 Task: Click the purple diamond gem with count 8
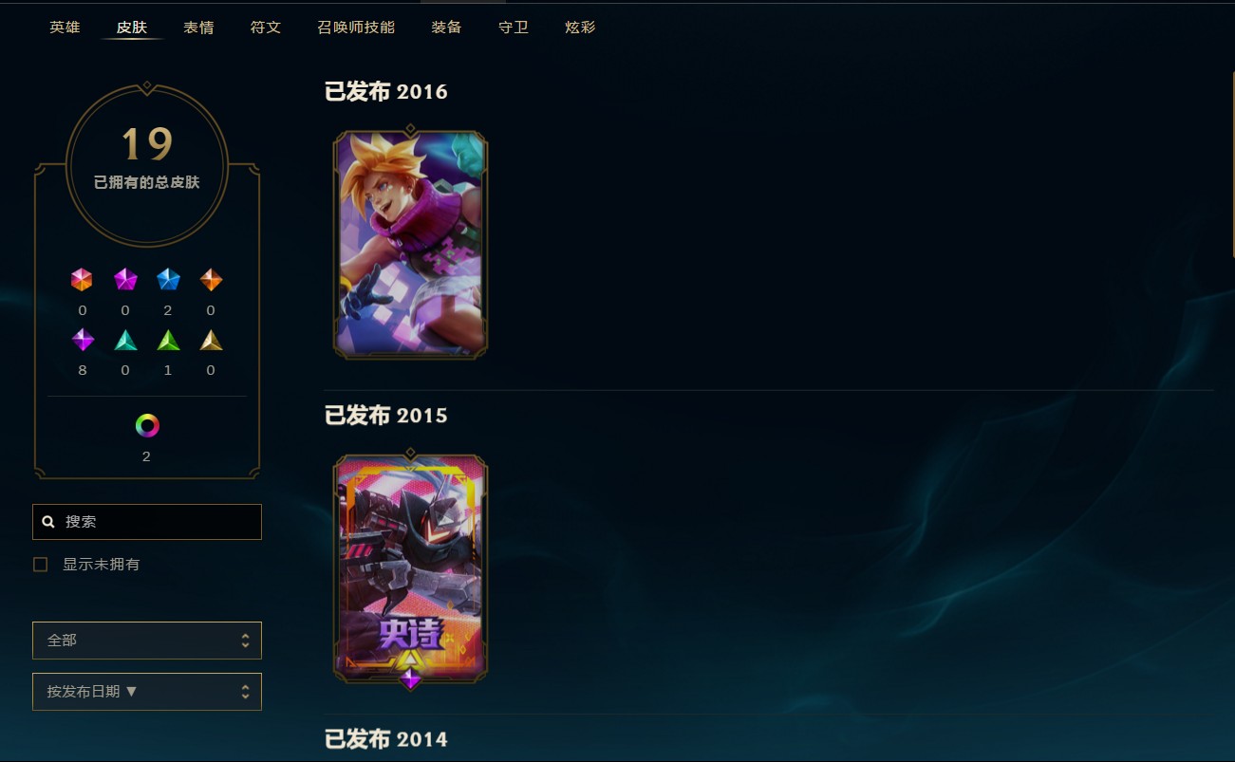tap(83, 340)
